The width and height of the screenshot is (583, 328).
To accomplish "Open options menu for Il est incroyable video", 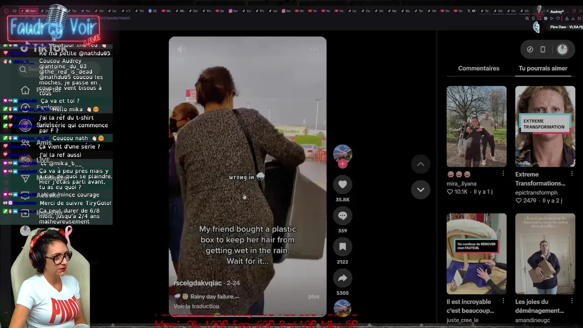I will [503, 301].
